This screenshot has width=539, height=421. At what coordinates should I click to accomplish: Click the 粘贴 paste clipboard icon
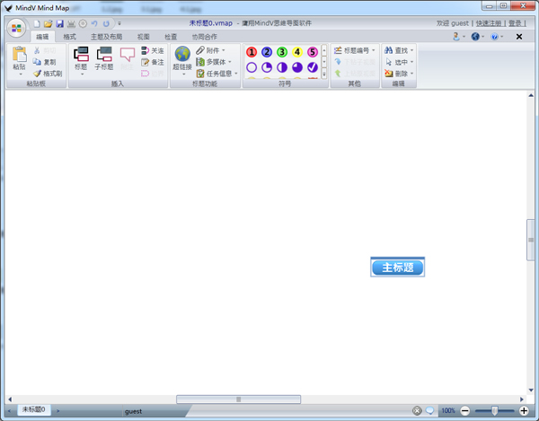pyautogui.click(x=19, y=55)
